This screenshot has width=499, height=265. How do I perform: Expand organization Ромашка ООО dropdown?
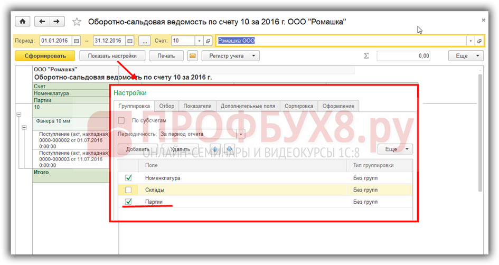[470, 41]
